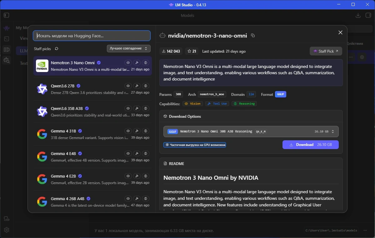
Task: Choose the Gemma 4 26B A4B model
Action: (x=92, y=202)
